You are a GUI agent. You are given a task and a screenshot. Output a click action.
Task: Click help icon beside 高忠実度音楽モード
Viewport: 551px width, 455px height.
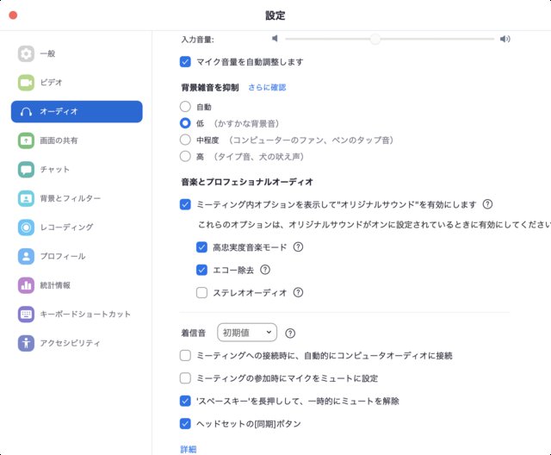(x=299, y=246)
